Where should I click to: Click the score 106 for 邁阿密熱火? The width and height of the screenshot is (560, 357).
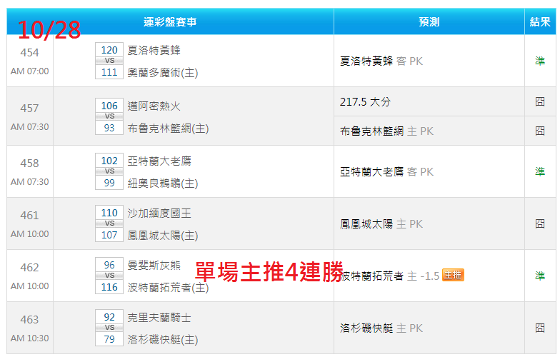point(109,106)
